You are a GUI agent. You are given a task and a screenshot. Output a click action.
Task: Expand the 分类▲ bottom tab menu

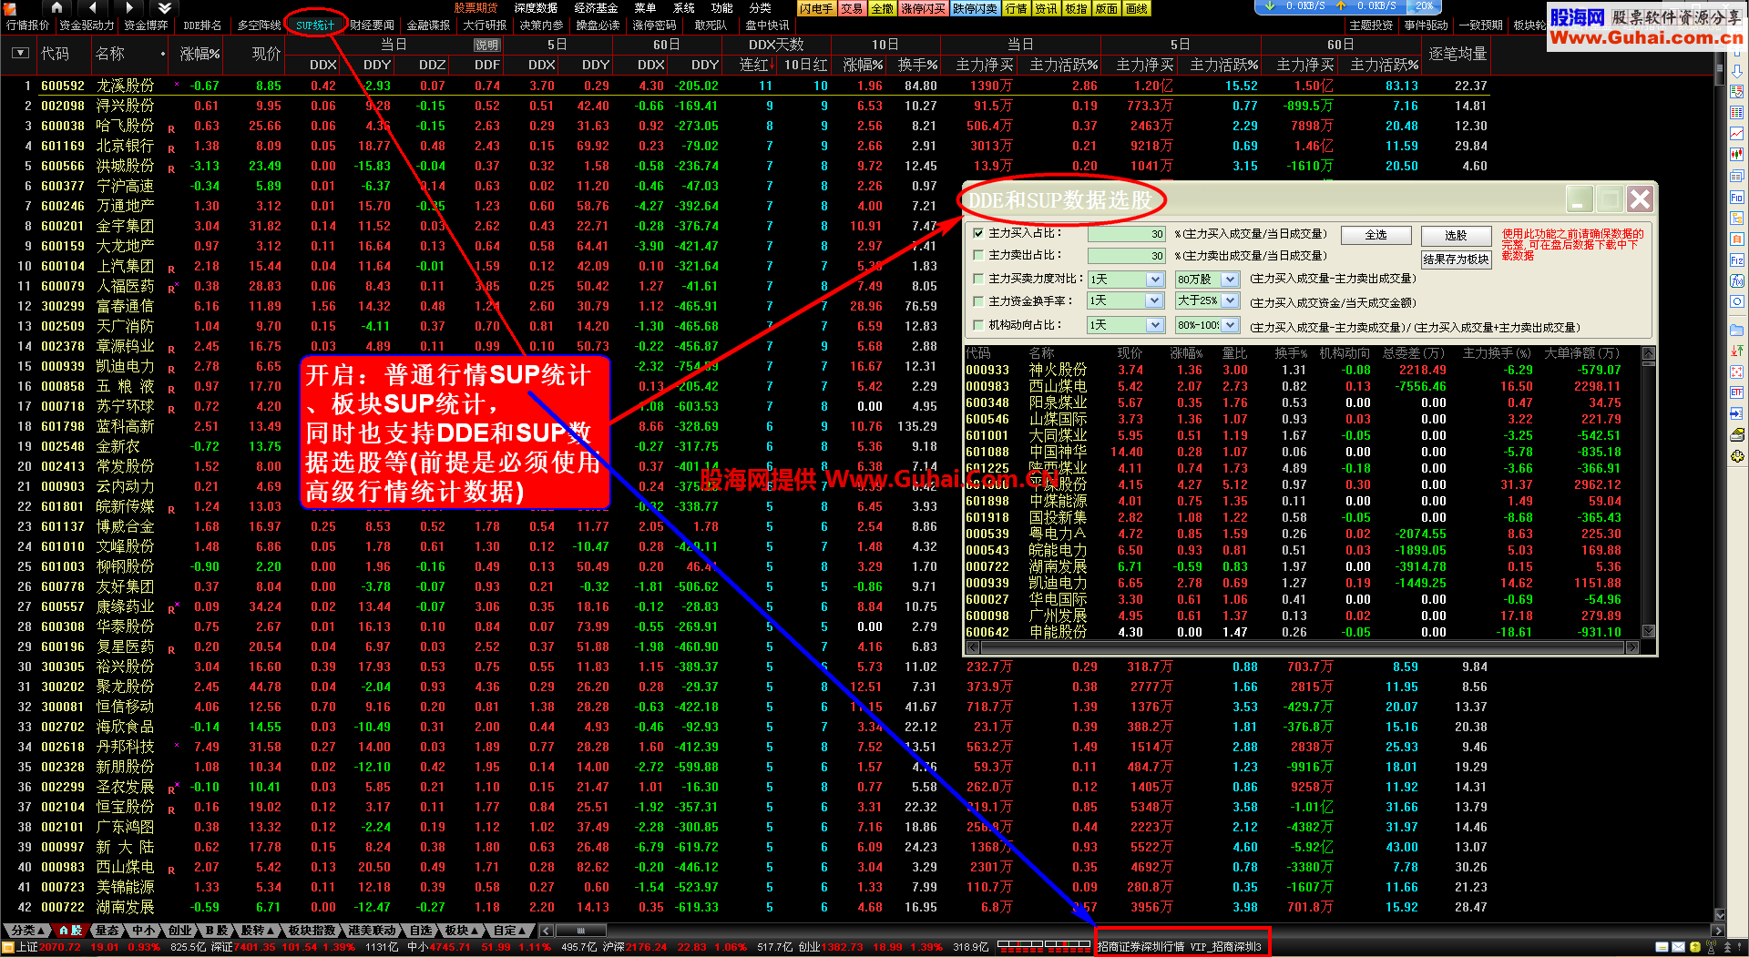[26, 931]
